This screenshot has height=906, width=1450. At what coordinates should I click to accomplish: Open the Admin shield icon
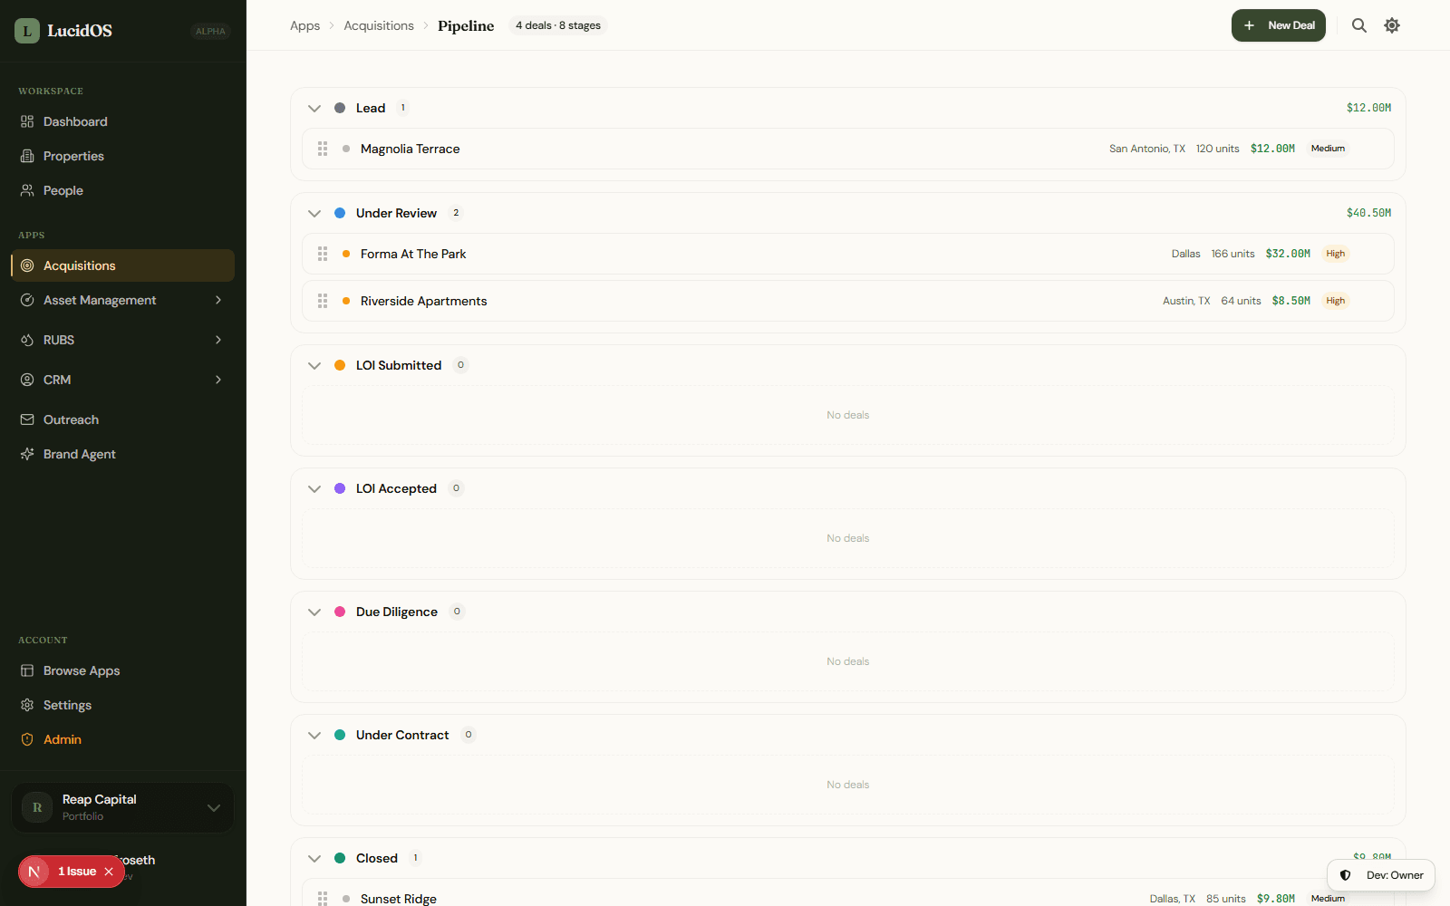27,739
